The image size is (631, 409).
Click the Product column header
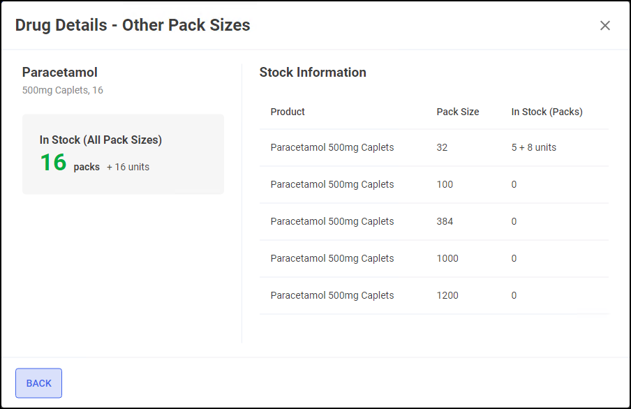click(288, 112)
